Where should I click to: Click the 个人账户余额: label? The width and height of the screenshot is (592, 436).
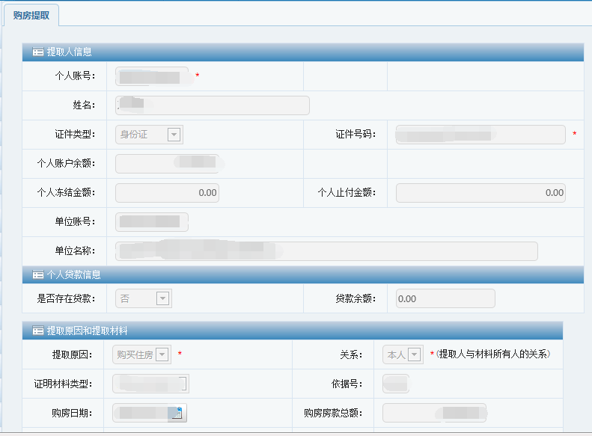pos(66,163)
